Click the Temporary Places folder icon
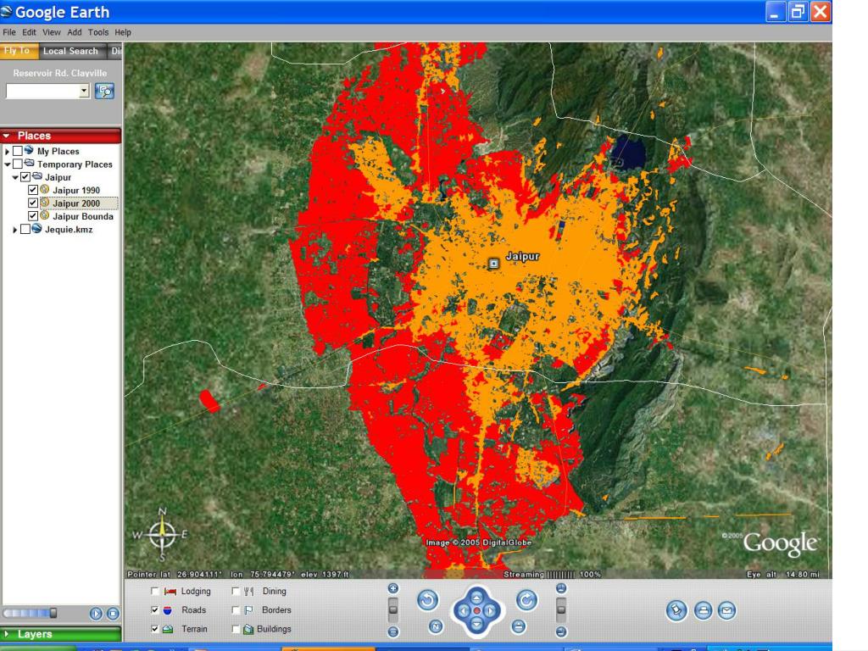868x651 pixels. coord(29,164)
